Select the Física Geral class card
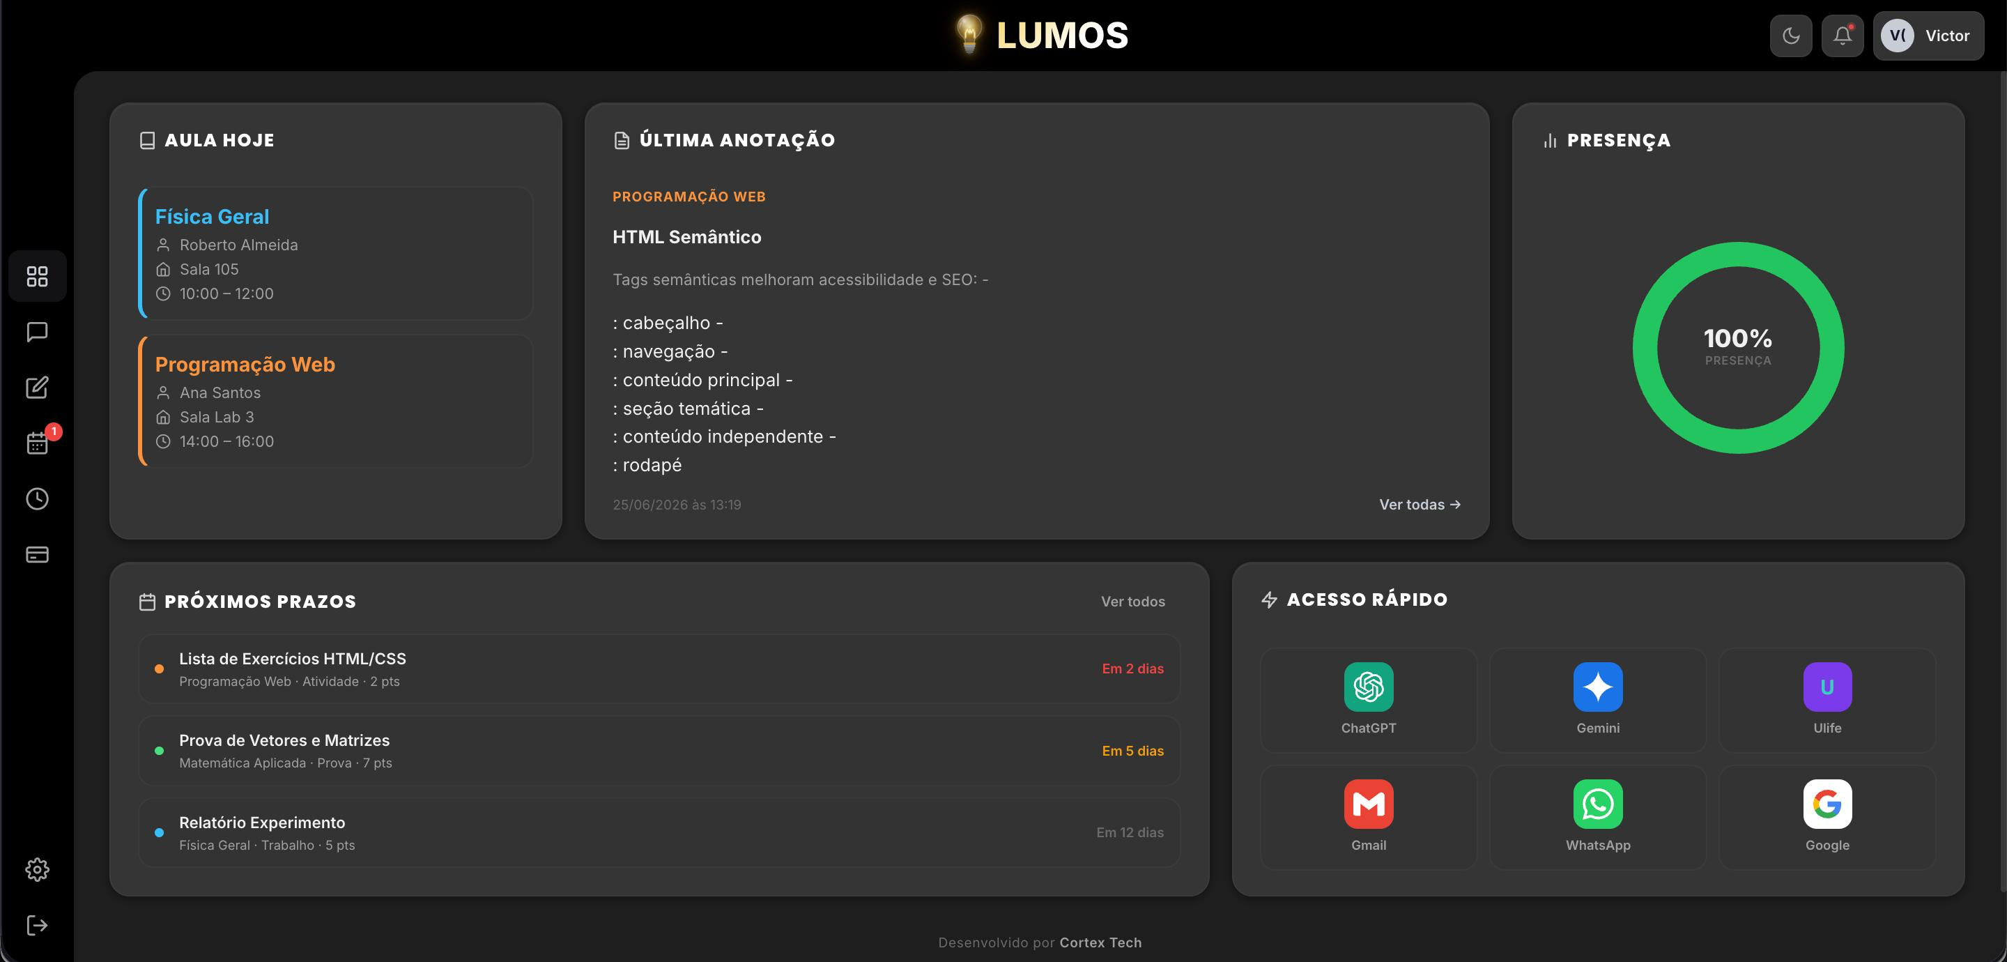Image resolution: width=2007 pixels, height=962 pixels. (x=336, y=253)
